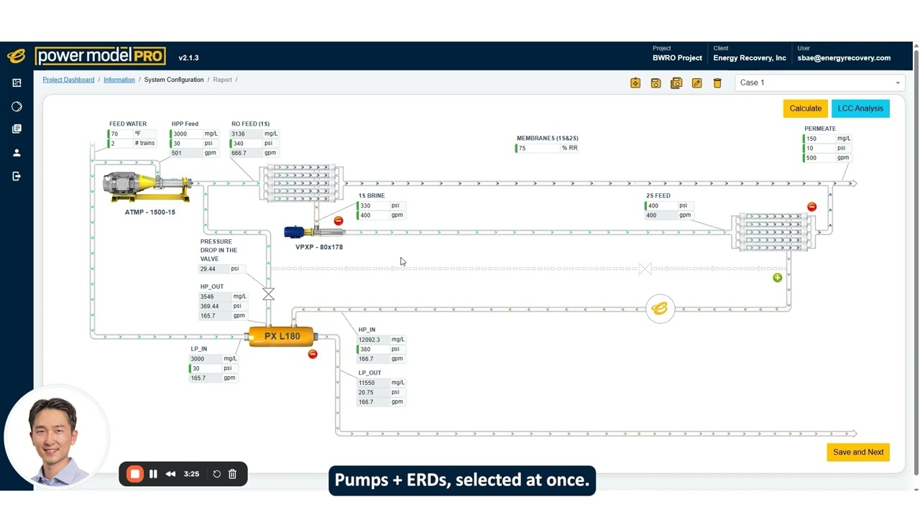Go to Project Dashboard breadcrumb
Viewport: 920px width, 517px height.
68,80
